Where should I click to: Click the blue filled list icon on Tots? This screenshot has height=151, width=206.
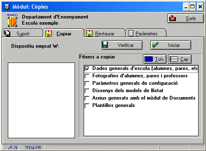tap(149, 59)
